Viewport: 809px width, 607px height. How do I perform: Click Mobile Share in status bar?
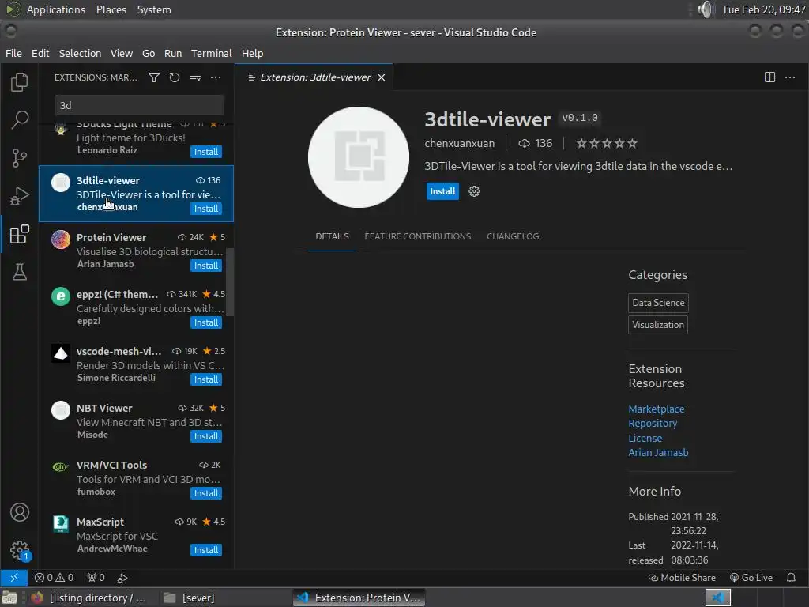coord(682,578)
